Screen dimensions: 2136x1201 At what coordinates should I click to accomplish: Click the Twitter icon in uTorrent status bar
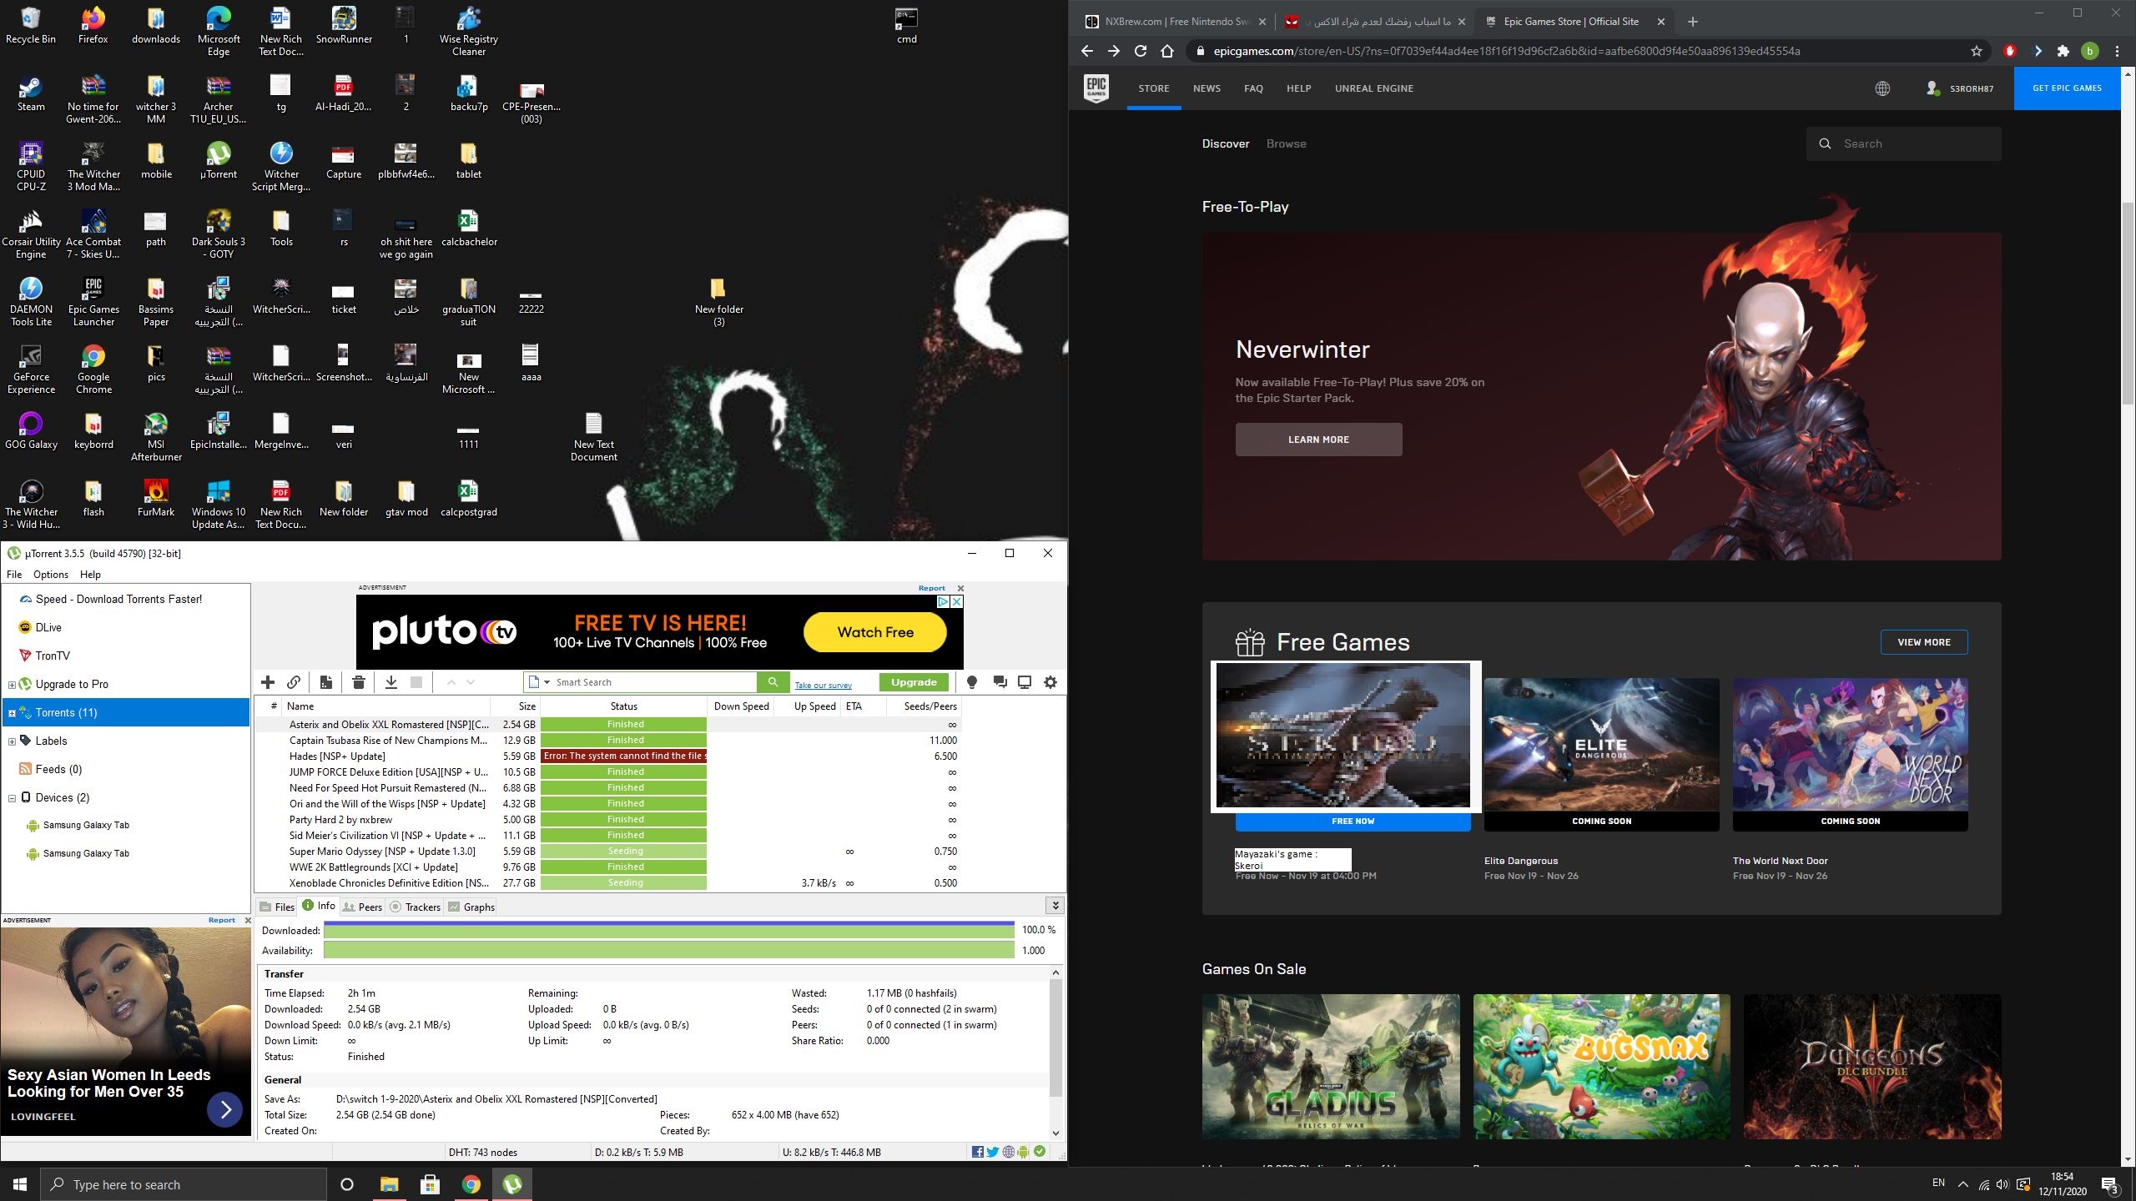coord(993,1152)
